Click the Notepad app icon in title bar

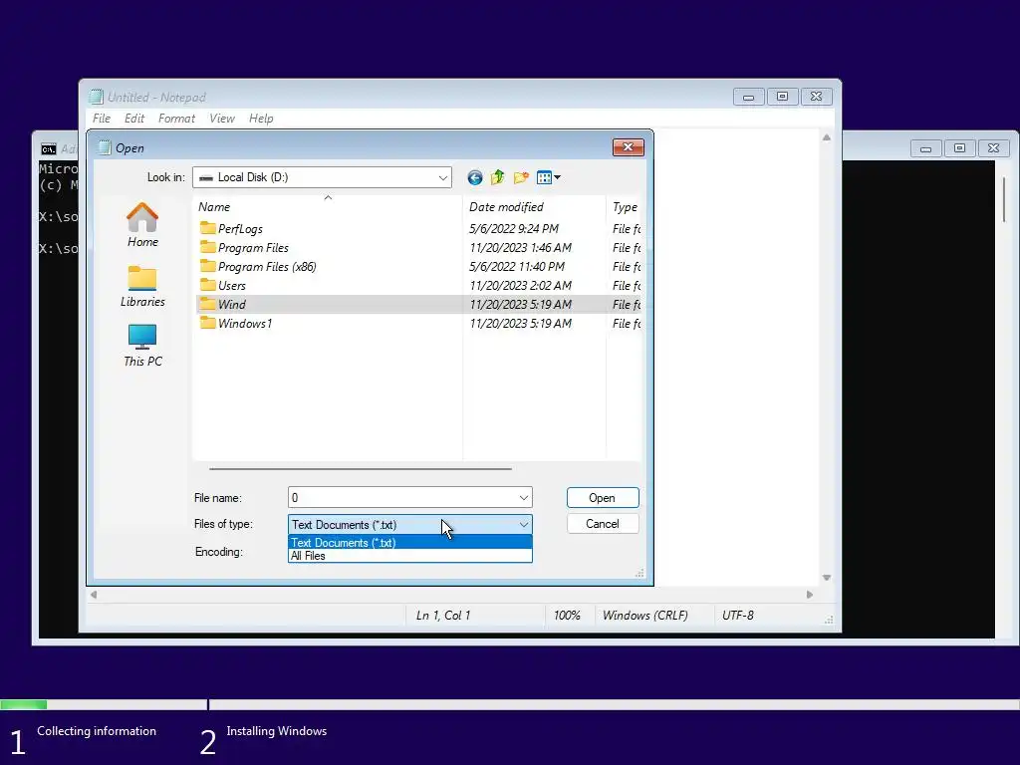97,97
